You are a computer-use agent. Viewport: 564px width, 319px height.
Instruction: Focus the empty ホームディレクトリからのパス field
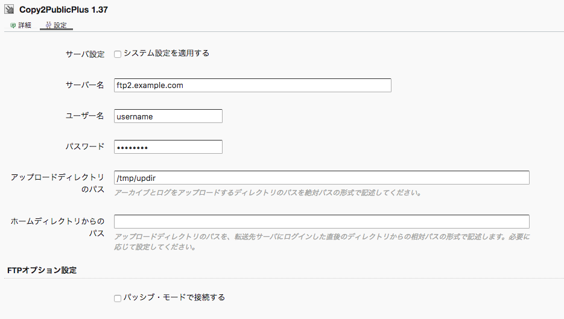322,221
